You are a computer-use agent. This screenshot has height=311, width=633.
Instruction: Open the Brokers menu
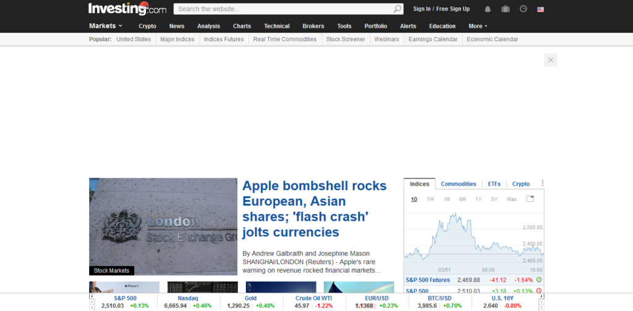click(x=313, y=26)
